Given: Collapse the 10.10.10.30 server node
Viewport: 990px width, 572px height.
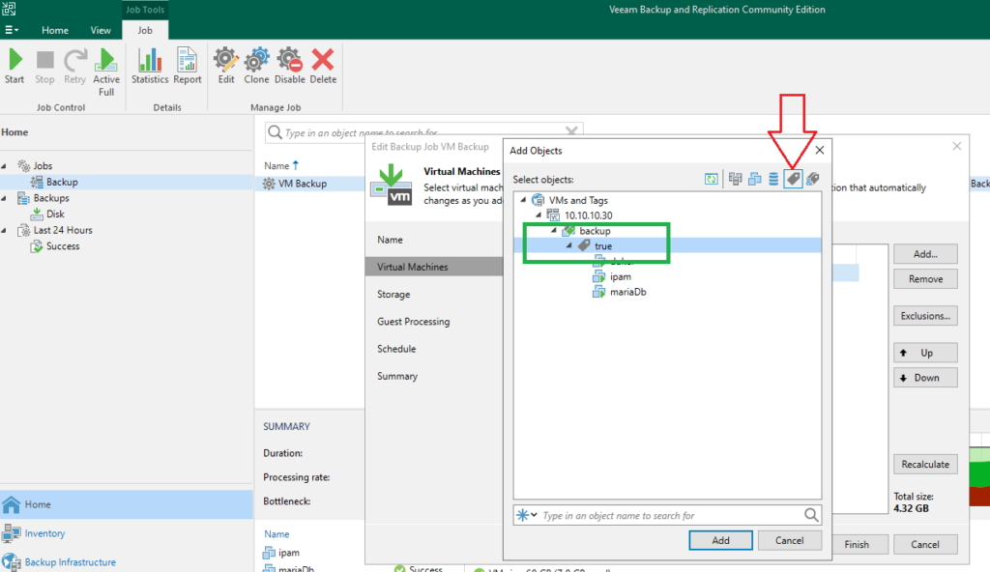Looking at the screenshot, I should coord(539,215).
